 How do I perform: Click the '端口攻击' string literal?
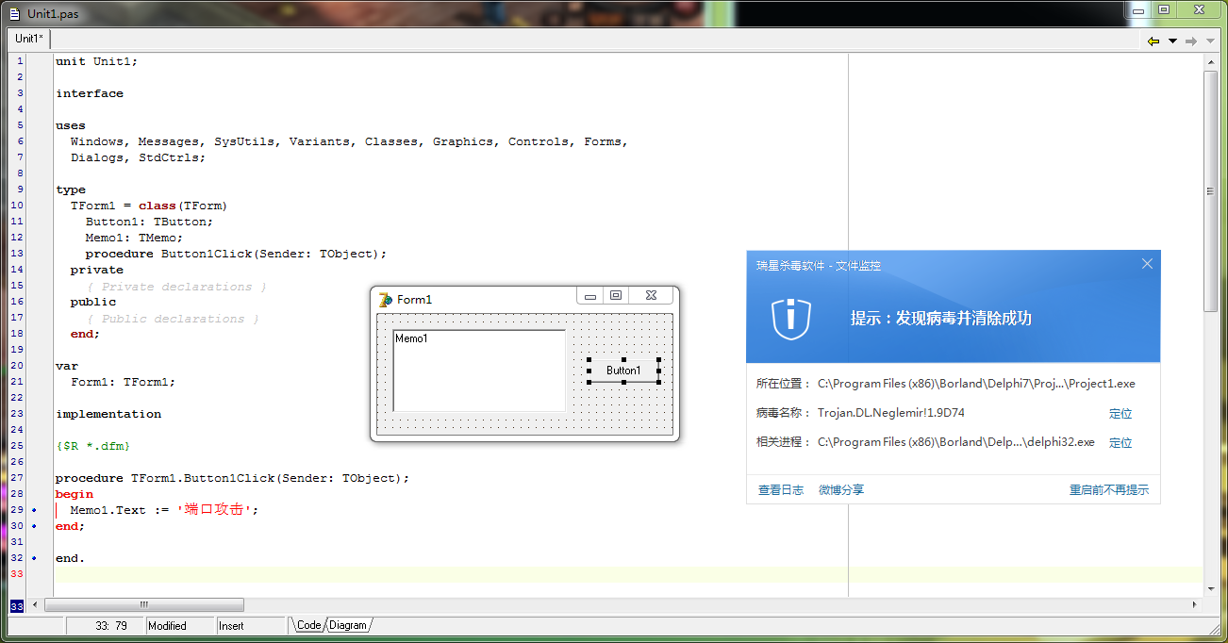[214, 510]
